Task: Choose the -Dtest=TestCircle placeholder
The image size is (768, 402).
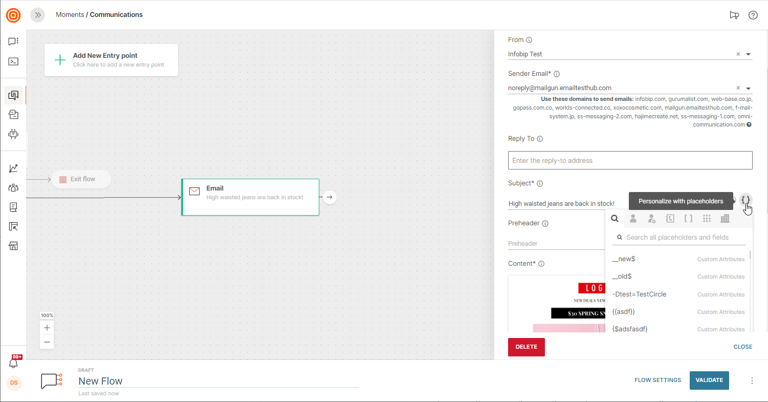Action: pyautogui.click(x=678, y=294)
